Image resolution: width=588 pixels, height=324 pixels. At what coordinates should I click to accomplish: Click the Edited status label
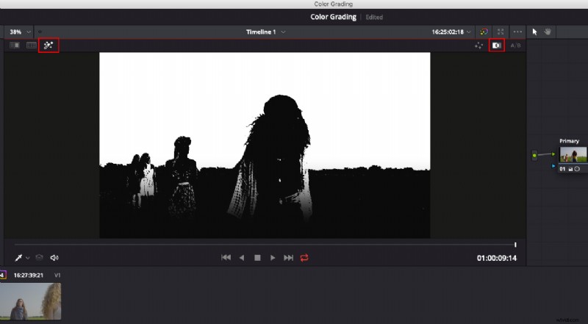[x=374, y=17]
